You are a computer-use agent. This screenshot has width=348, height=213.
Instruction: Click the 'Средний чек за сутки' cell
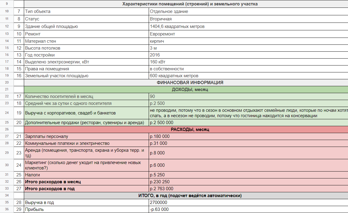pyautogui.click(x=86, y=103)
